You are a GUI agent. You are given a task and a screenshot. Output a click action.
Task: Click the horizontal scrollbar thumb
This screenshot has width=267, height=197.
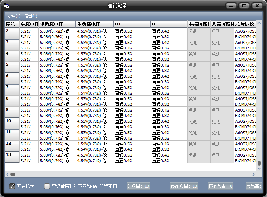point(13,174)
